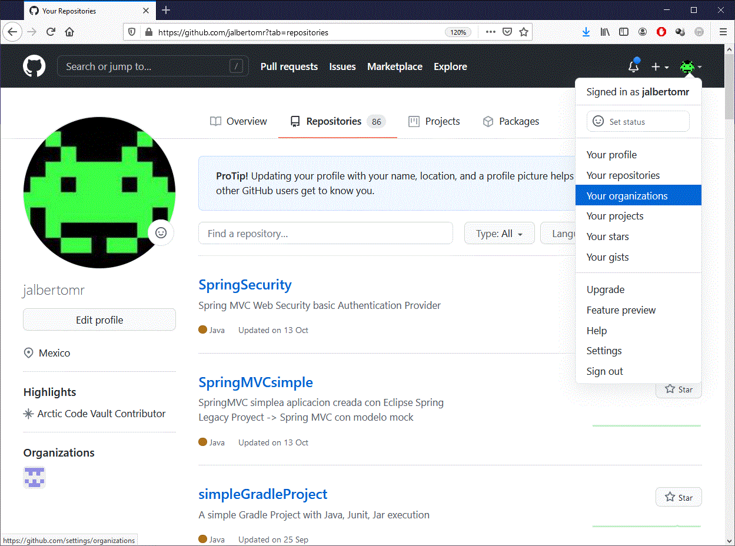Image resolution: width=735 pixels, height=546 pixels.
Task: Click organization avatar under Organizations
Action: [x=35, y=477]
